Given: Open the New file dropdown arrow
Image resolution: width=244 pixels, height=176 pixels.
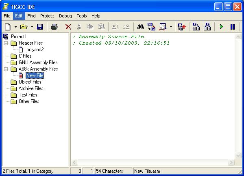Looking at the screenshot, I should click(15, 27).
